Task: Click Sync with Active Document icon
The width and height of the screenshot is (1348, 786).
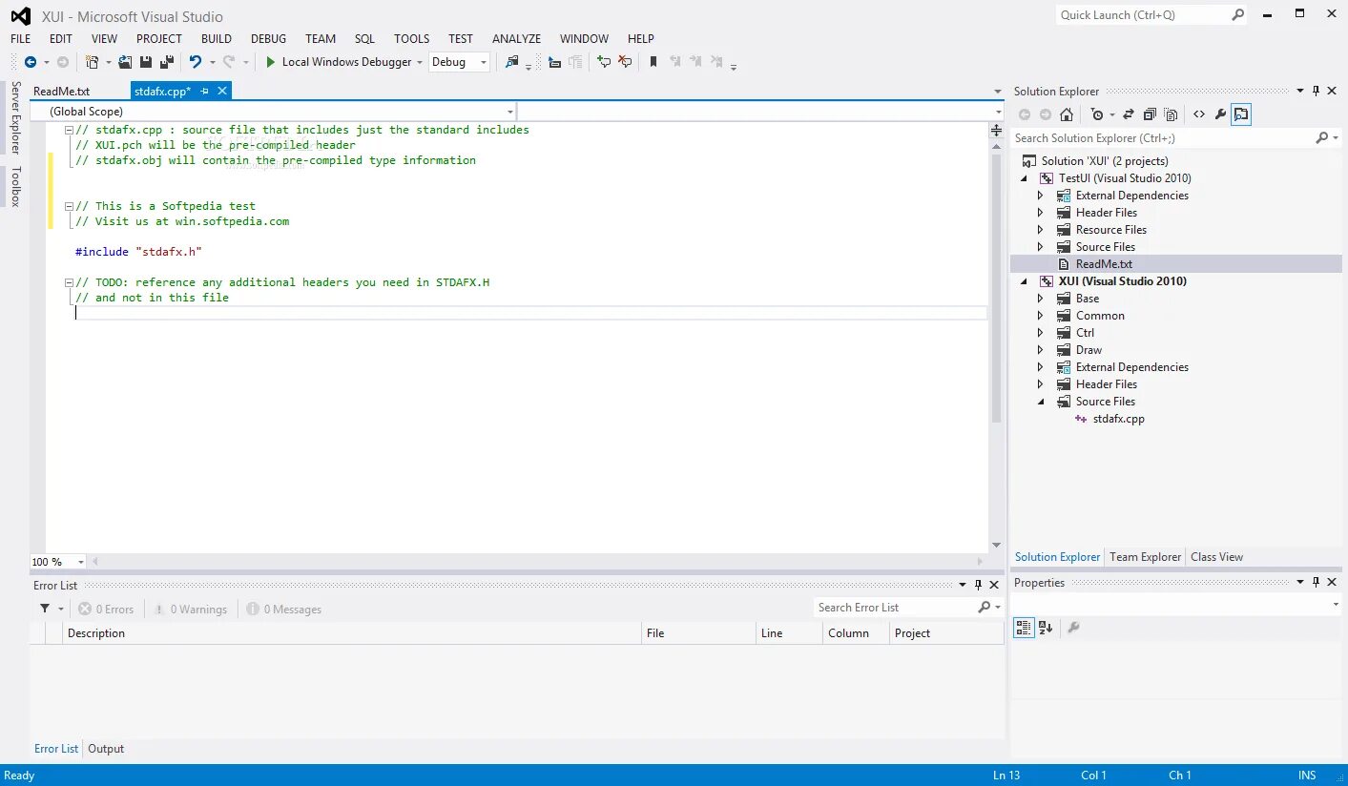Action: (1129, 114)
